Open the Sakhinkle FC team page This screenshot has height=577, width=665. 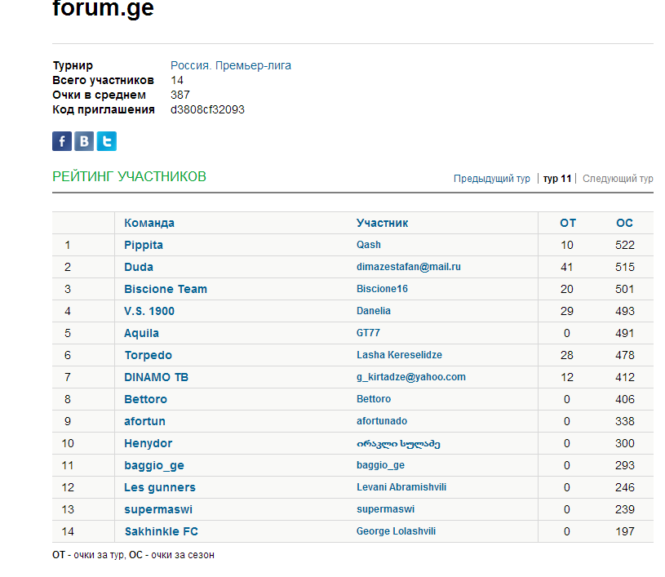click(161, 531)
